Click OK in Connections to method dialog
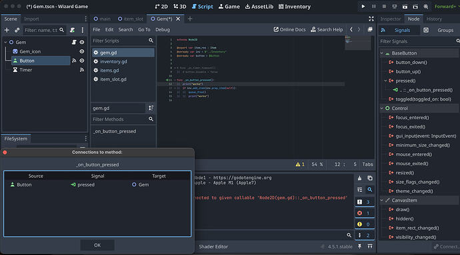 point(97,245)
